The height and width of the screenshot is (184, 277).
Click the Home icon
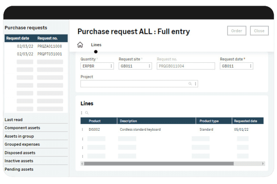(80, 45)
